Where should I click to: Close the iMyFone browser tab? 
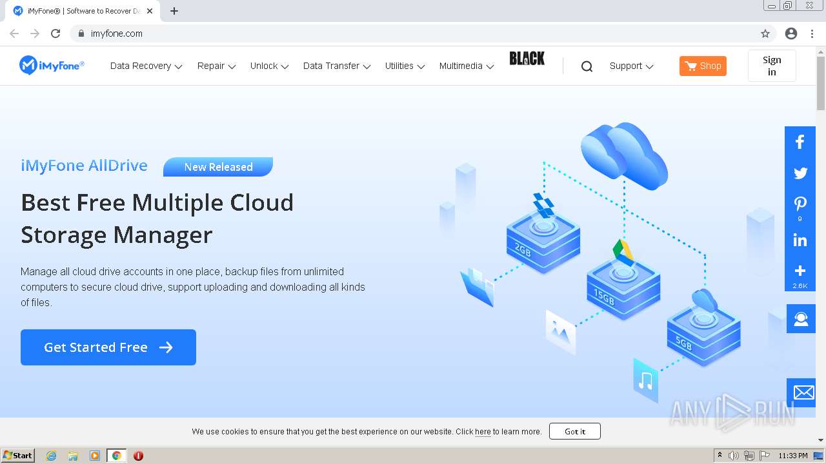(x=150, y=11)
